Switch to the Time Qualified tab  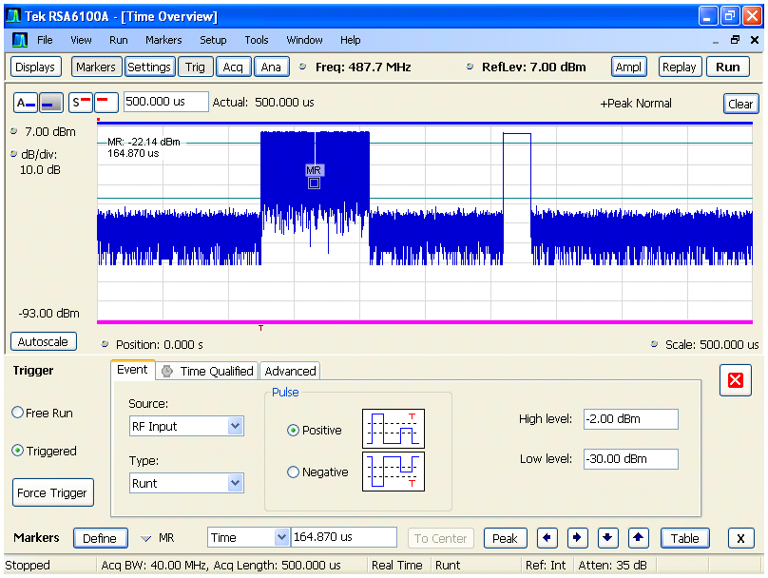coord(209,372)
